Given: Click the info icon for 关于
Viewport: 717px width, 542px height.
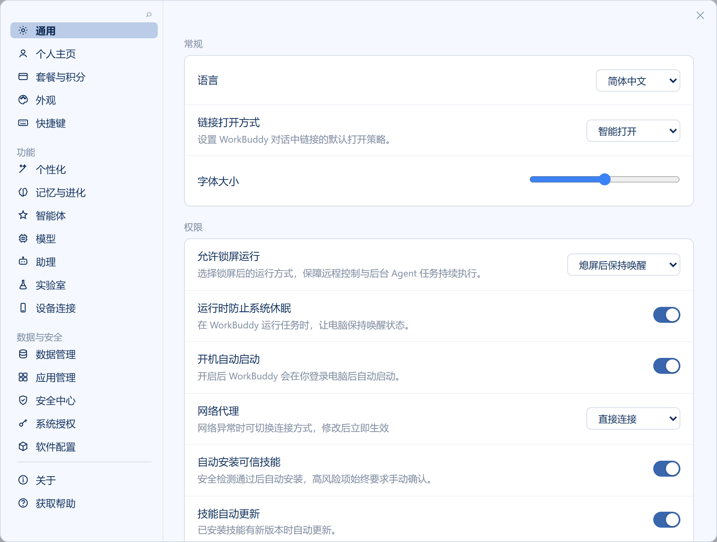Looking at the screenshot, I should [x=23, y=480].
